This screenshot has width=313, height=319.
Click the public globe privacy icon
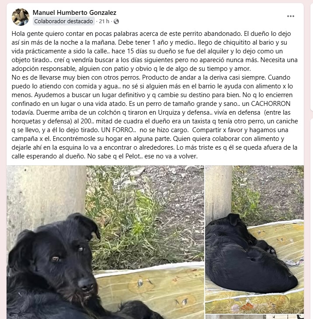tap(116, 21)
